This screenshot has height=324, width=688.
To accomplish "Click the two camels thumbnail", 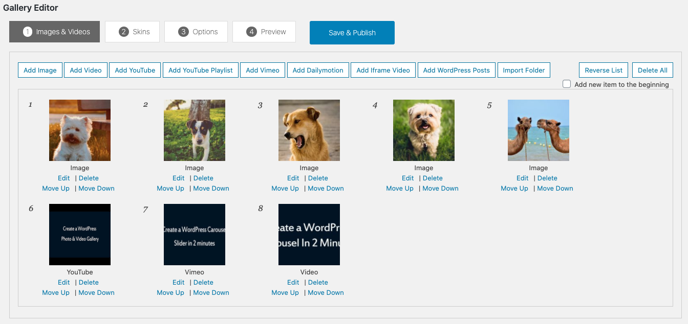I will 538,130.
